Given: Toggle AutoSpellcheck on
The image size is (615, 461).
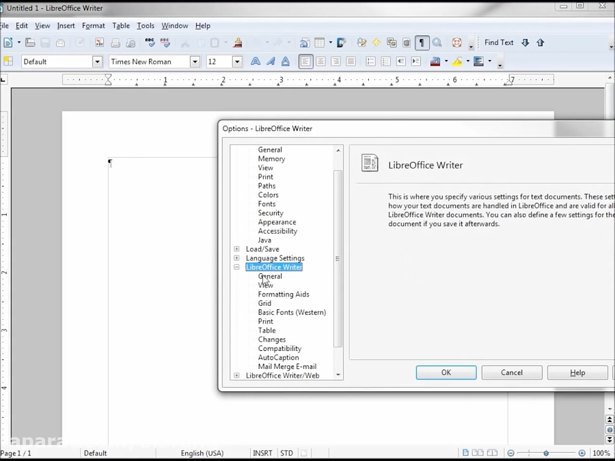Looking at the screenshot, I should click(x=166, y=42).
